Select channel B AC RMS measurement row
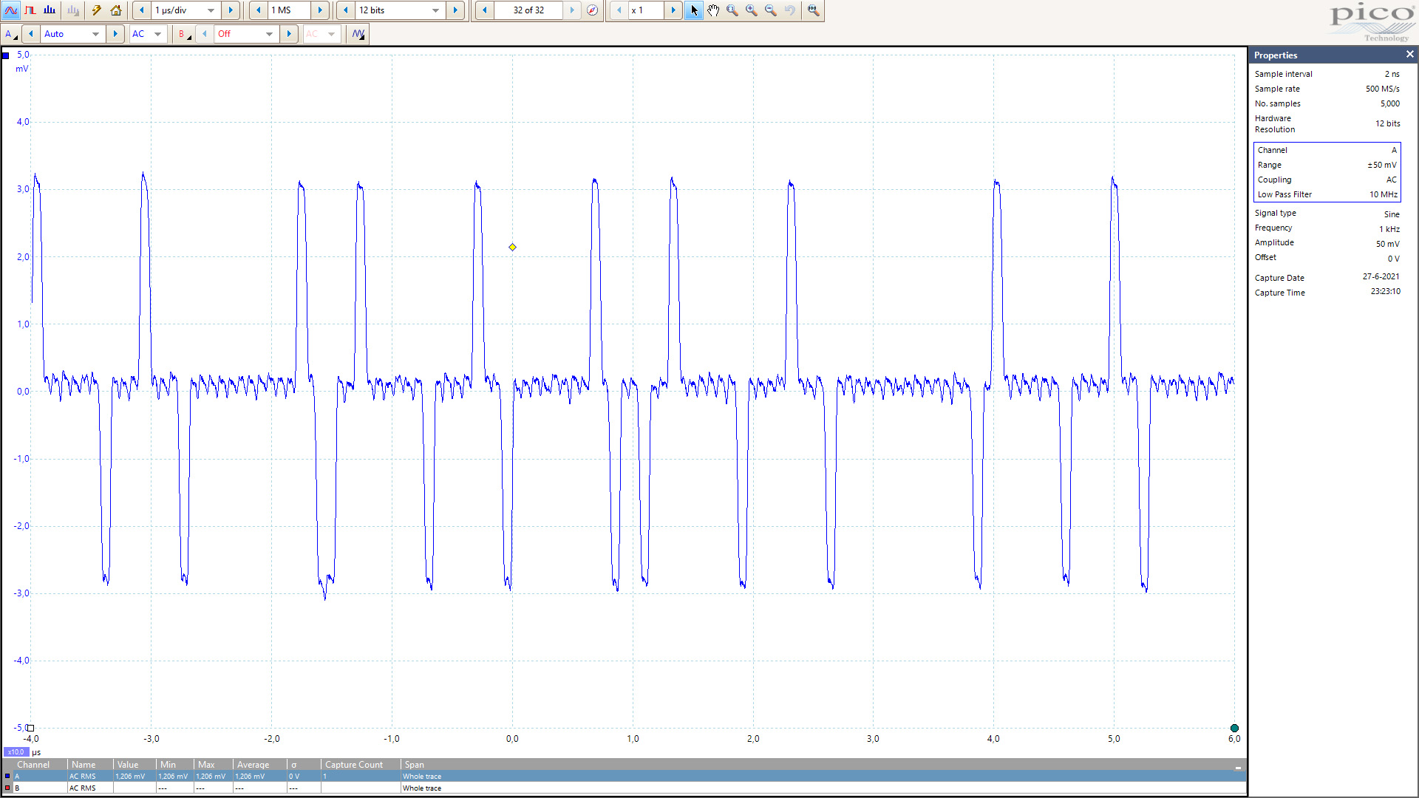The width and height of the screenshot is (1419, 798). tap(624, 788)
